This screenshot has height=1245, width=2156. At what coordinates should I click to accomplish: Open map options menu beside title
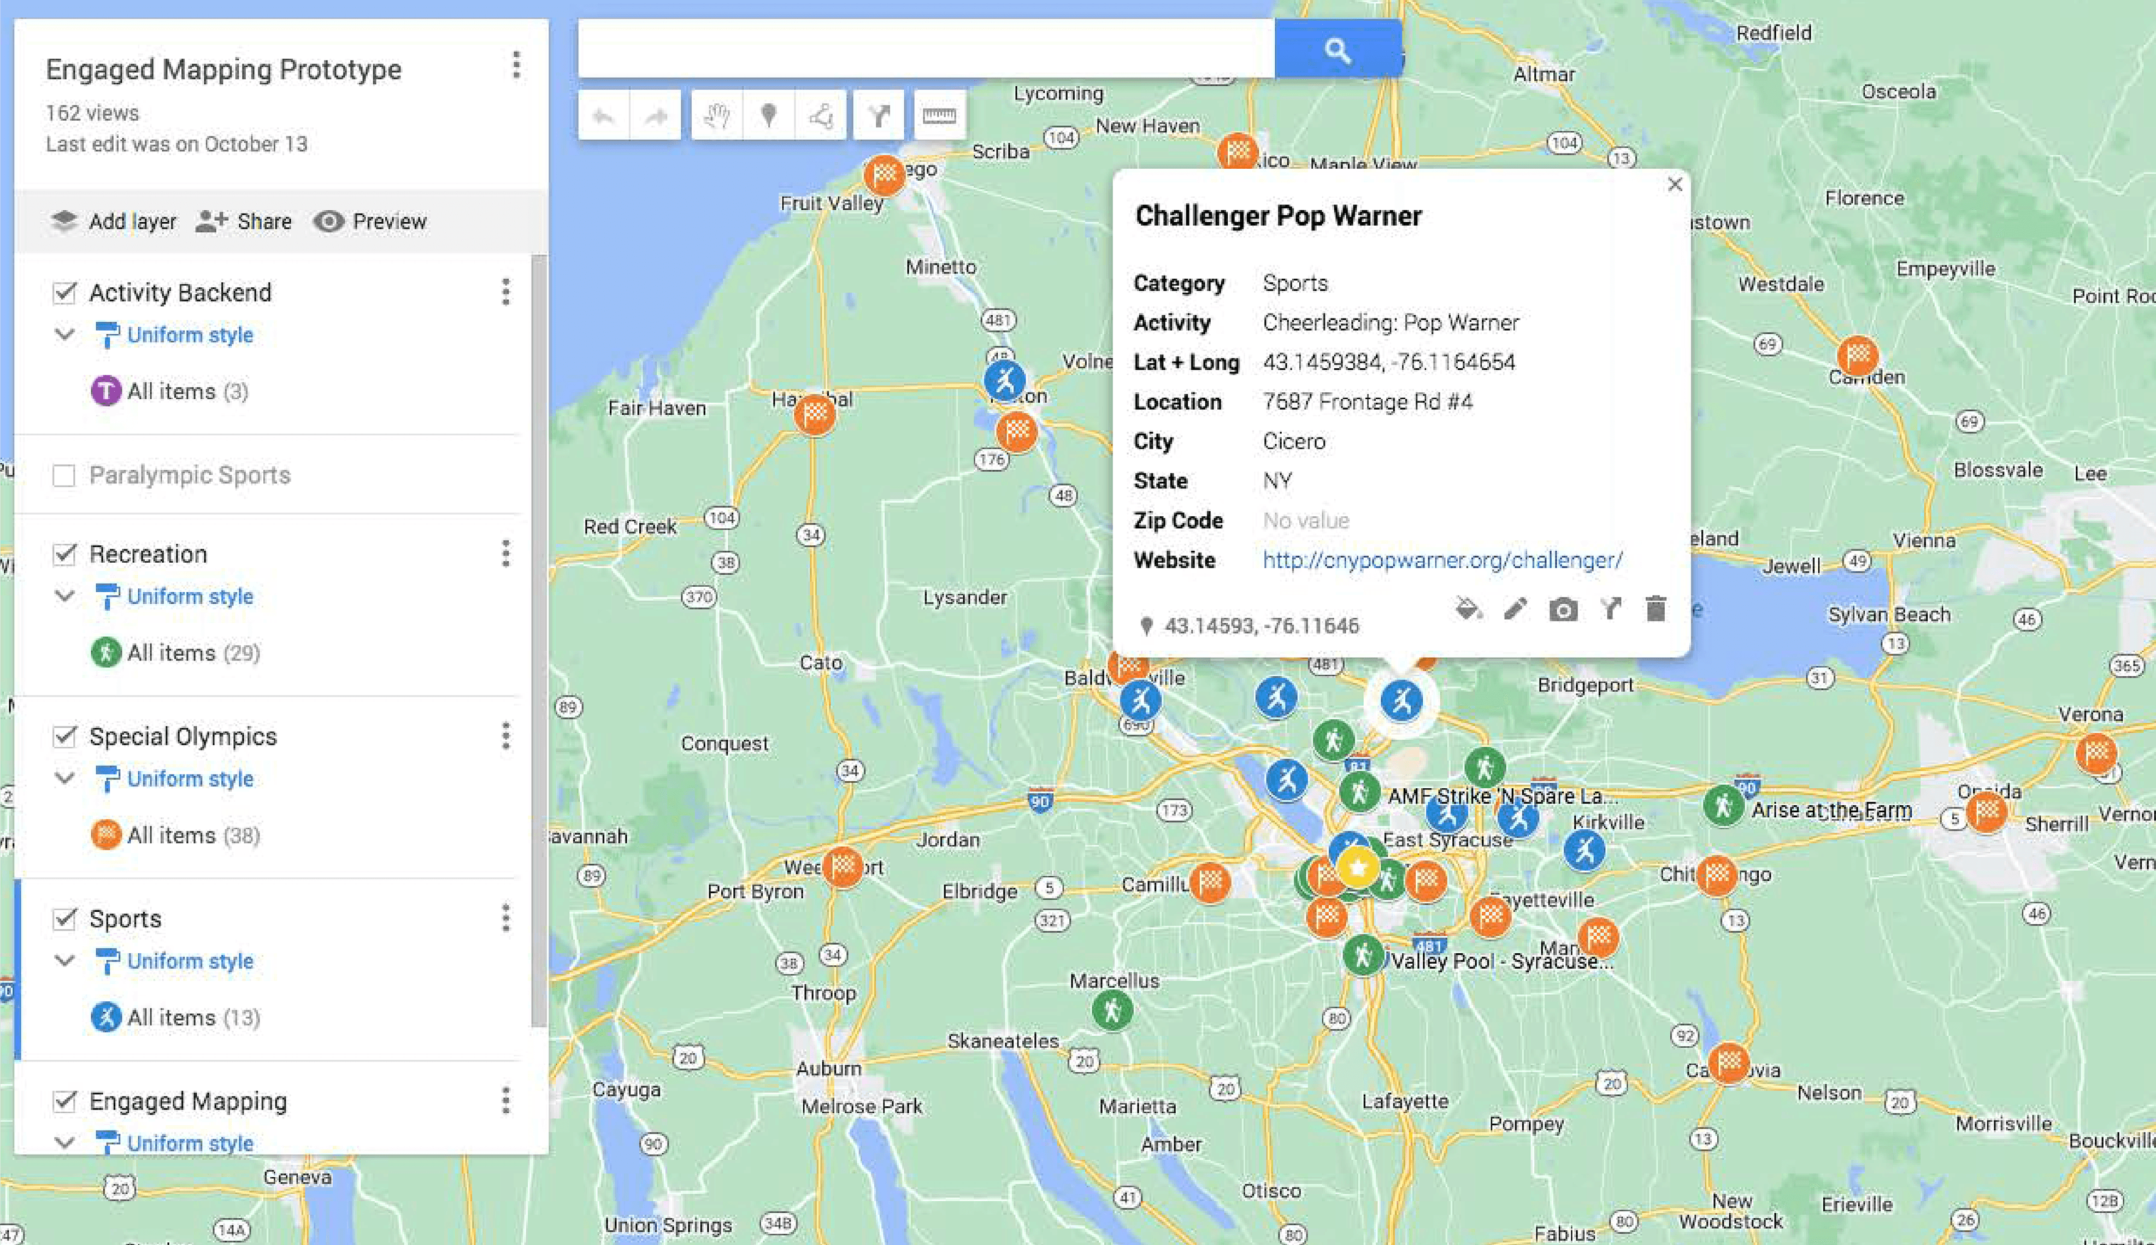pyautogui.click(x=516, y=65)
